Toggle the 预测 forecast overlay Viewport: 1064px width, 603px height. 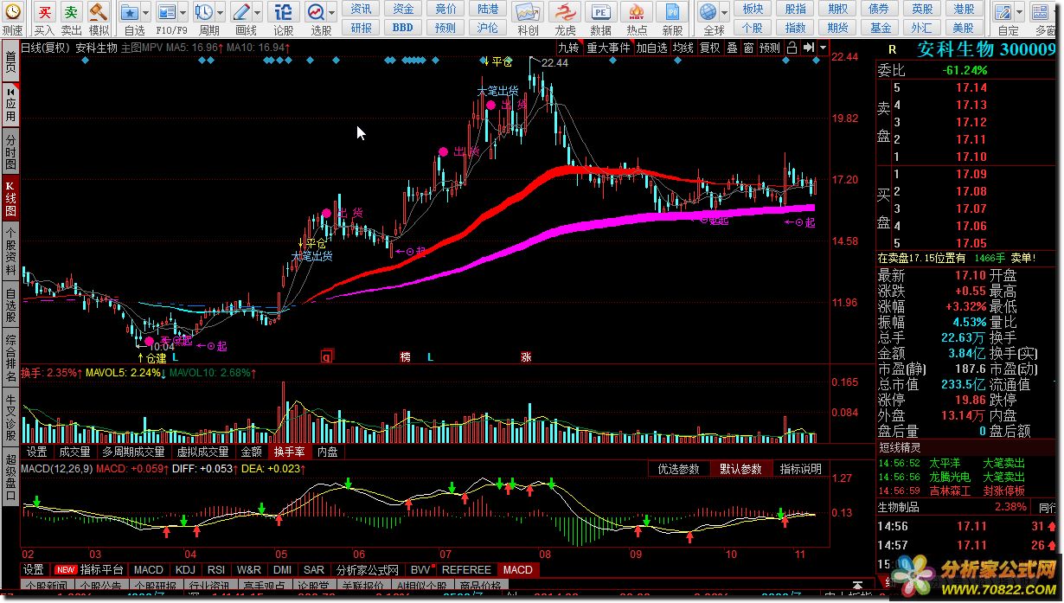click(769, 48)
